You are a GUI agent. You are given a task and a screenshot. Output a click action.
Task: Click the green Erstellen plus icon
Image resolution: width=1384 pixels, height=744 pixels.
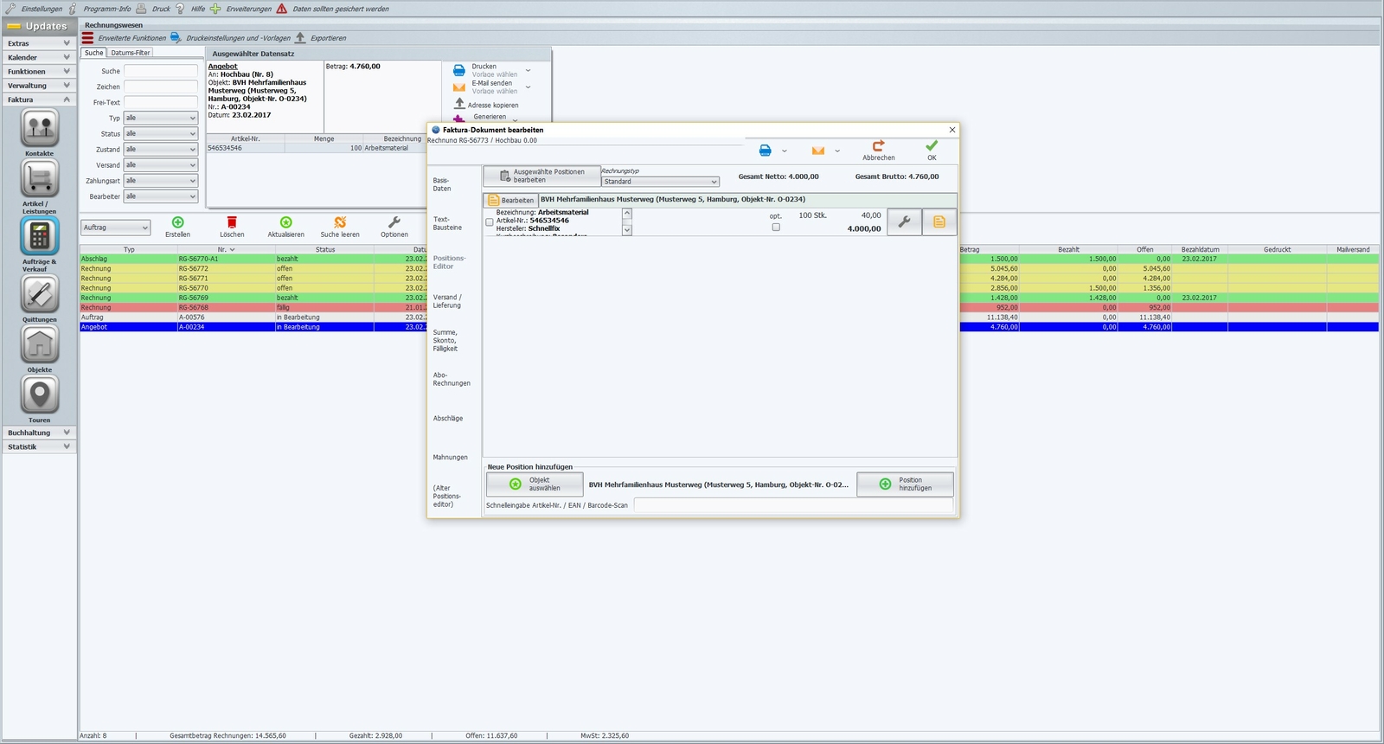tap(178, 222)
